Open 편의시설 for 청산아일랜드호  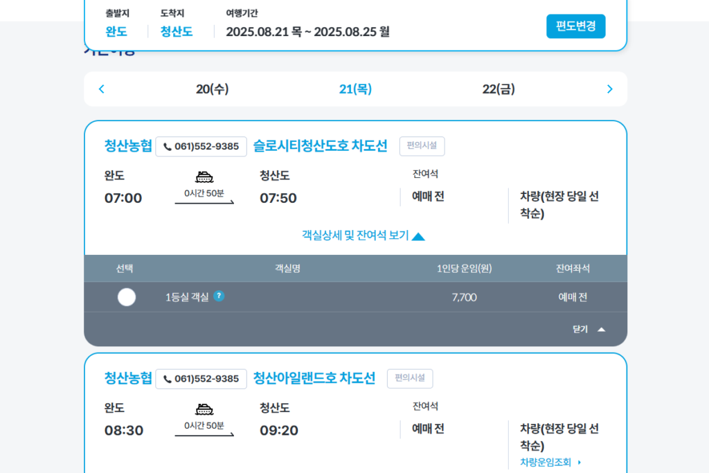pyautogui.click(x=409, y=379)
